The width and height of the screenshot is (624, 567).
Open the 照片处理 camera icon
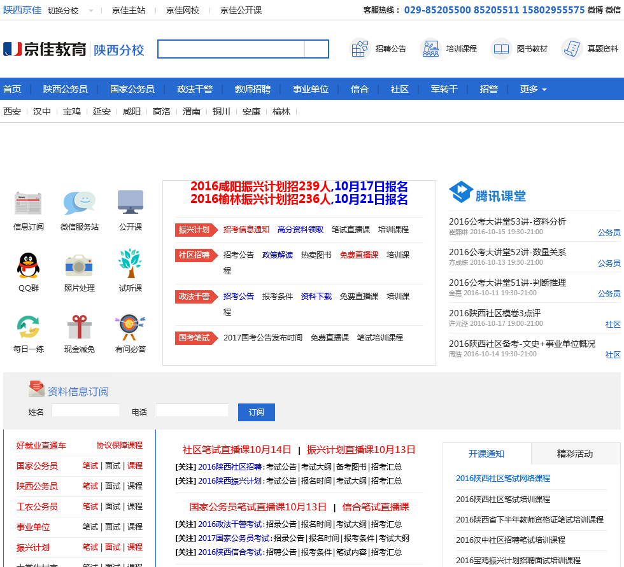point(79,265)
